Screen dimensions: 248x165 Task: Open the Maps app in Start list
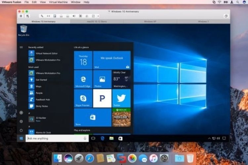pos(35,86)
